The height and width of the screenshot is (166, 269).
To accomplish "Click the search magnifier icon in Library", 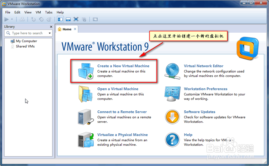I will click(x=8, y=33).
